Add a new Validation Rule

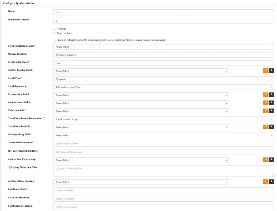(x=272, y=110)
